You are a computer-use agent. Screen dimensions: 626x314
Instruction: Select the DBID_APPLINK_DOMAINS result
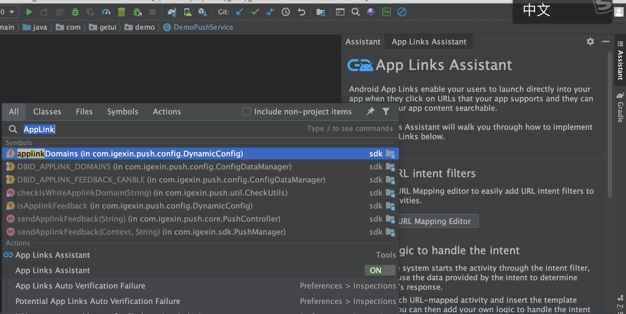coord(200,166)
